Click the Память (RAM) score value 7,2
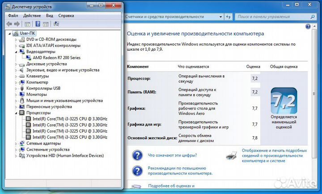 click(255, 92)
